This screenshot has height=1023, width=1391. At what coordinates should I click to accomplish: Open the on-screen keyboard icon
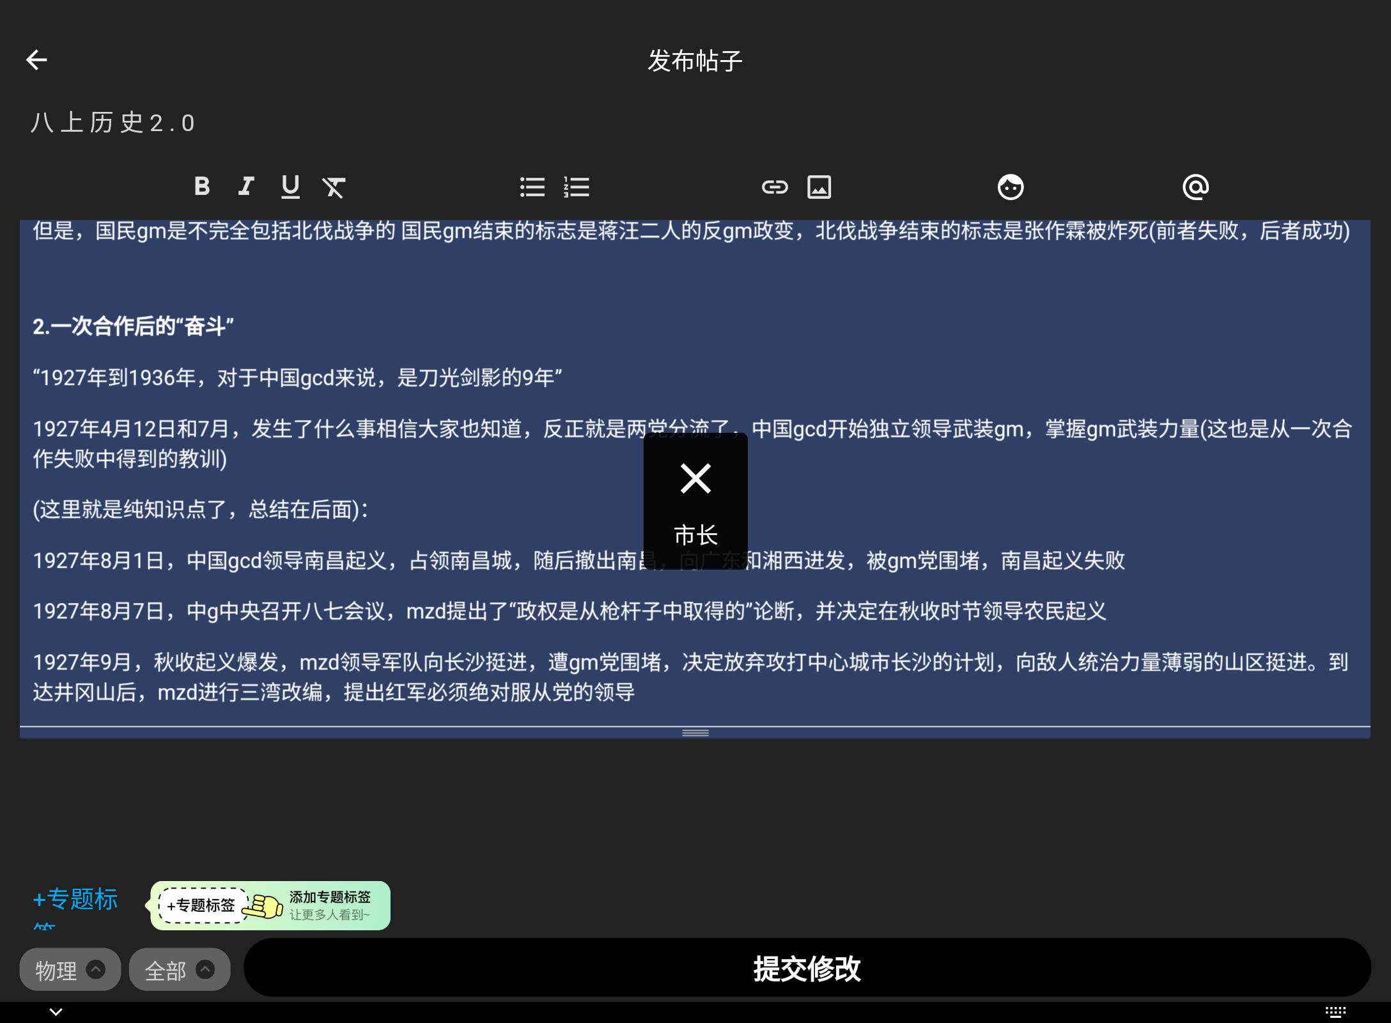1336,1011
